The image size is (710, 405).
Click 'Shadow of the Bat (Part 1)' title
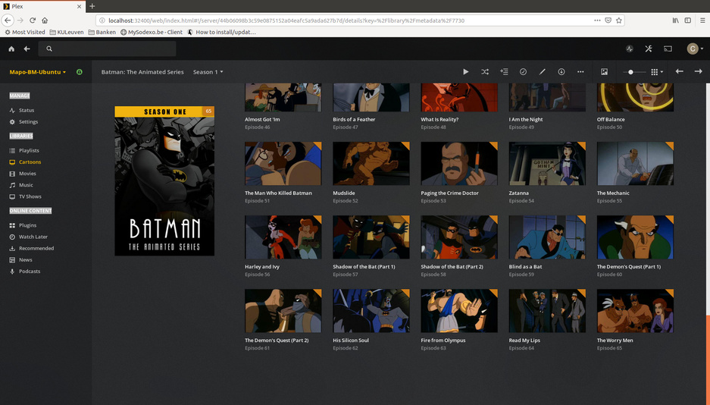tap(364, 267)
